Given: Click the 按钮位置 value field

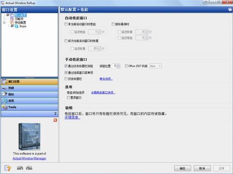Looking at the screenshot, I should click(114, 66).
